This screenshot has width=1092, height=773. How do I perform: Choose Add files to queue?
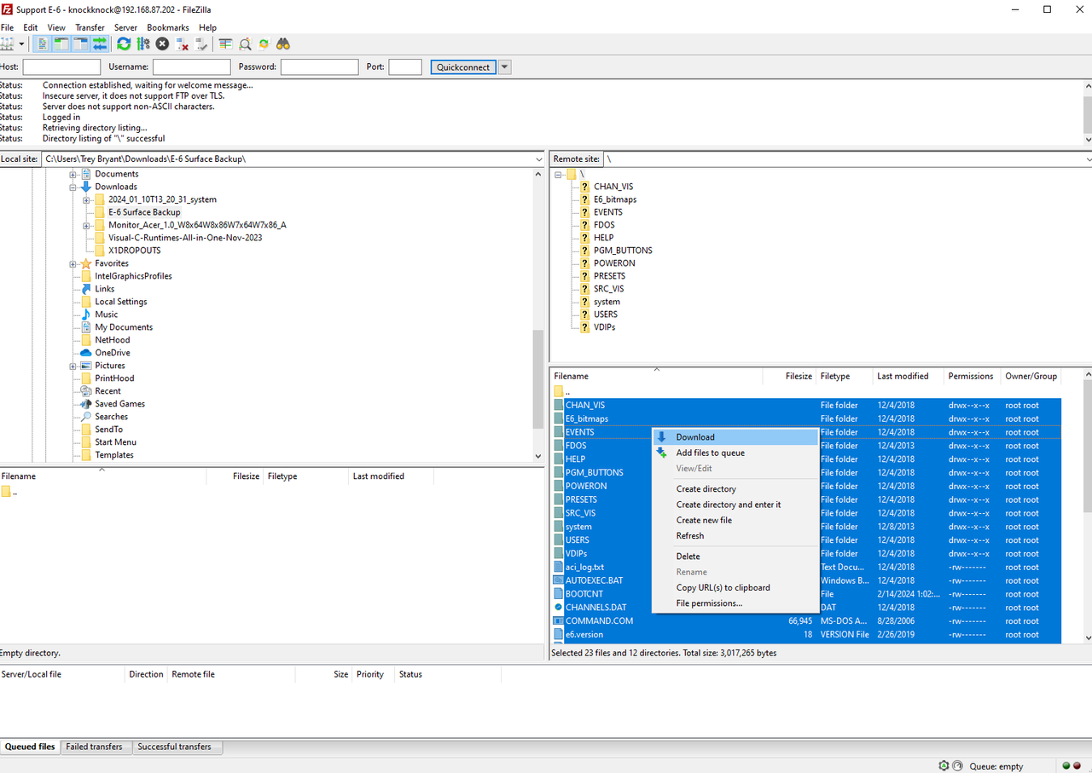735,453
